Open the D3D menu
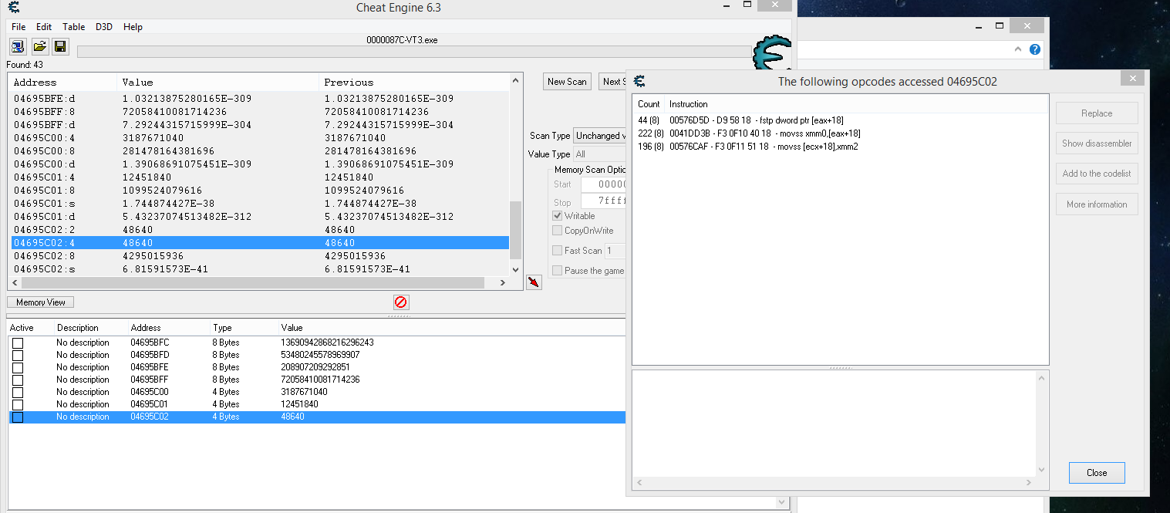The height and width of the screenshot is (513, 1170). click(104, 27)
